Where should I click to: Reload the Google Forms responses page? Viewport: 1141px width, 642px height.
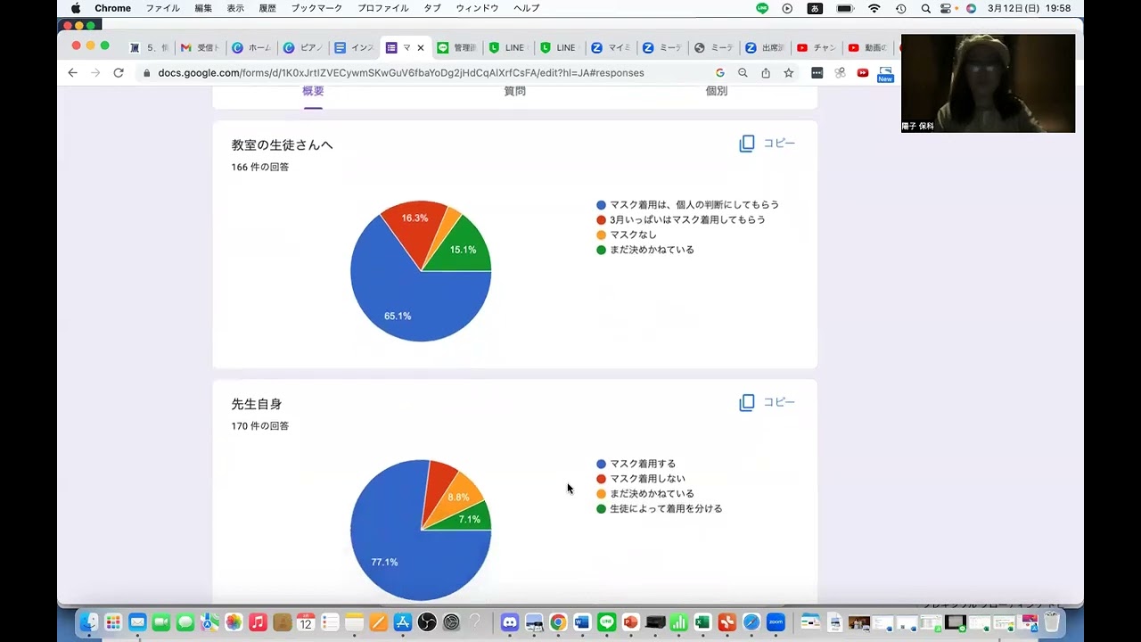[x=119, y=72]
